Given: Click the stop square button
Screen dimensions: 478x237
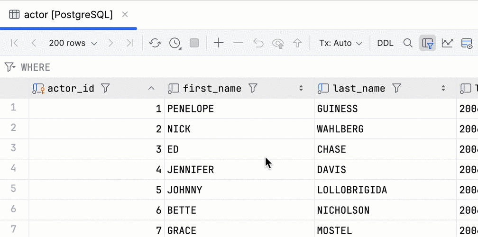Looking at the screenshot, I should [194, 43].
